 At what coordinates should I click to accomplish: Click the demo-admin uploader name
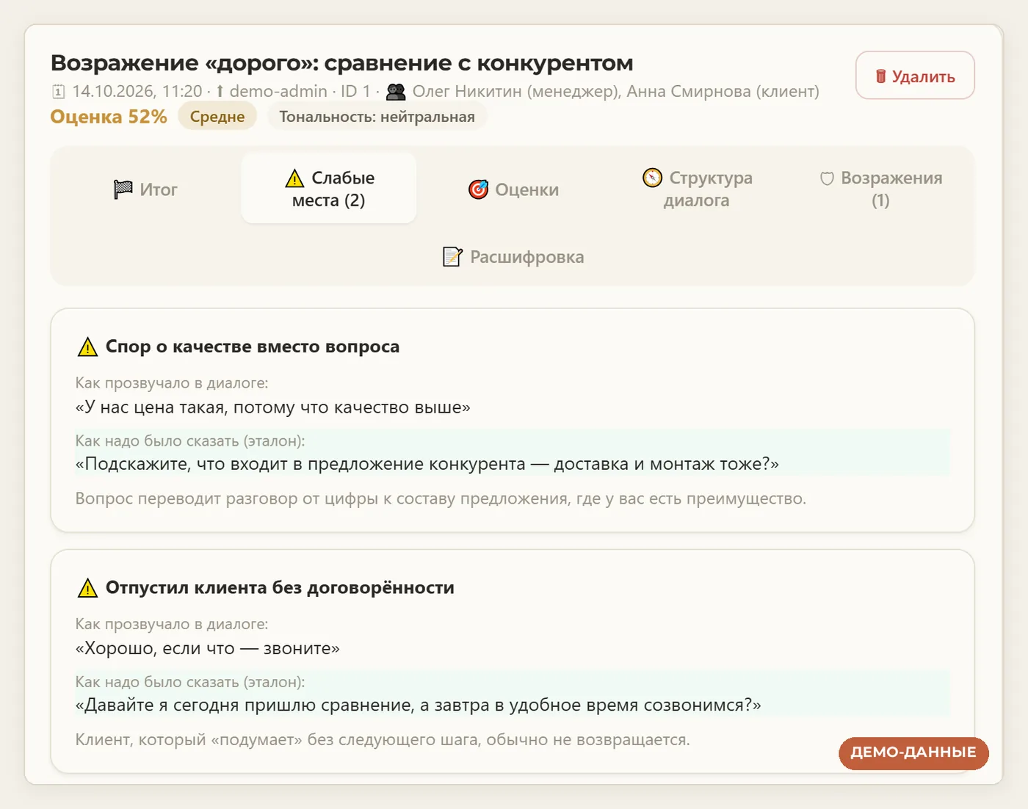(x=278, y=92)
